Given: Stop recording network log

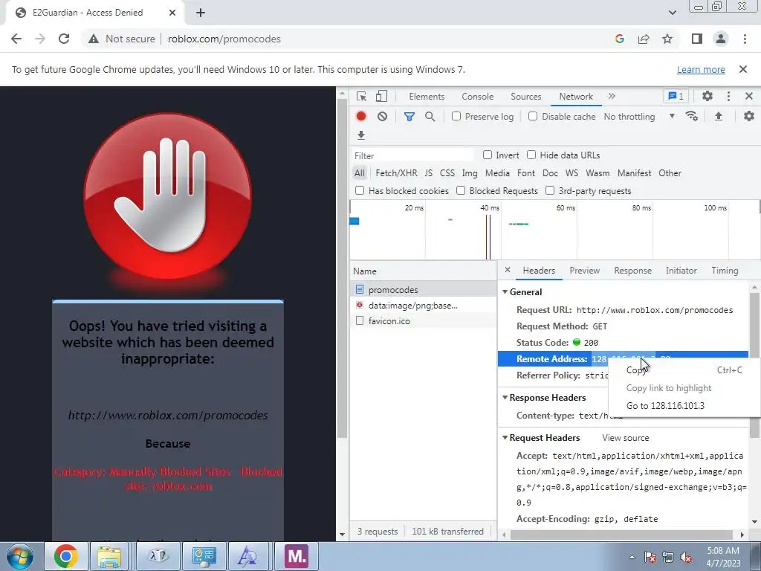Looking at the screenshot, I should pos(360,117).
